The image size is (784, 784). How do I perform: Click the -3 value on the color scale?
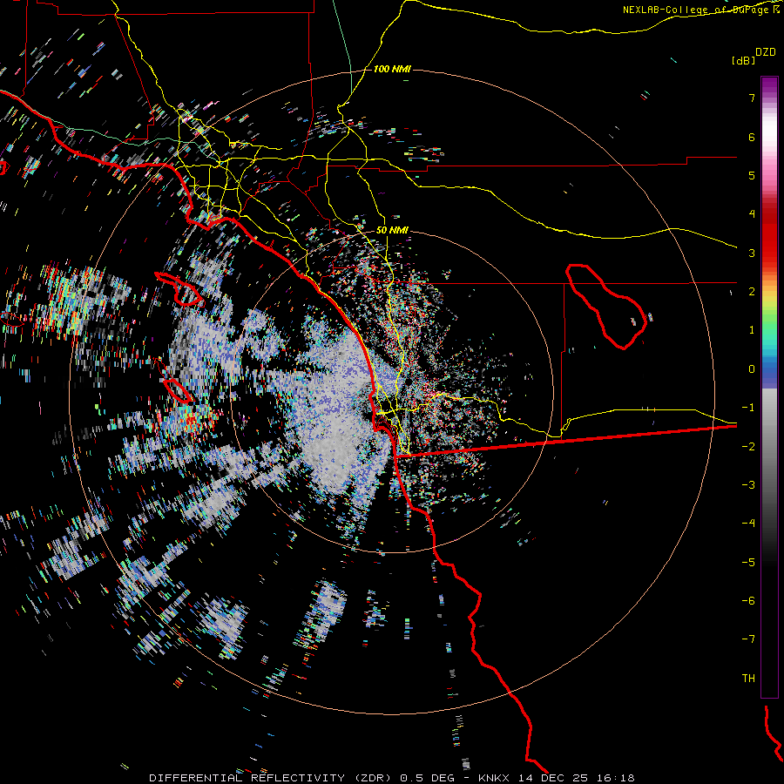coord(748,485)
